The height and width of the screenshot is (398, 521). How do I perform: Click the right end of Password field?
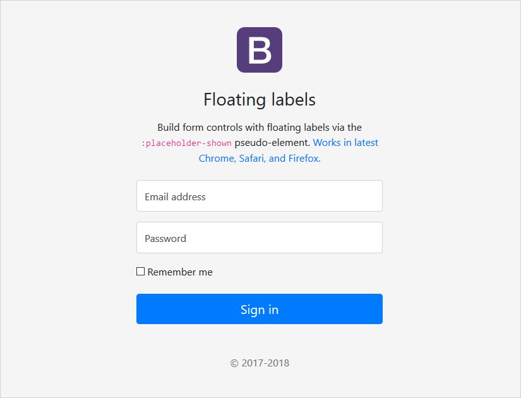point(373,238)
